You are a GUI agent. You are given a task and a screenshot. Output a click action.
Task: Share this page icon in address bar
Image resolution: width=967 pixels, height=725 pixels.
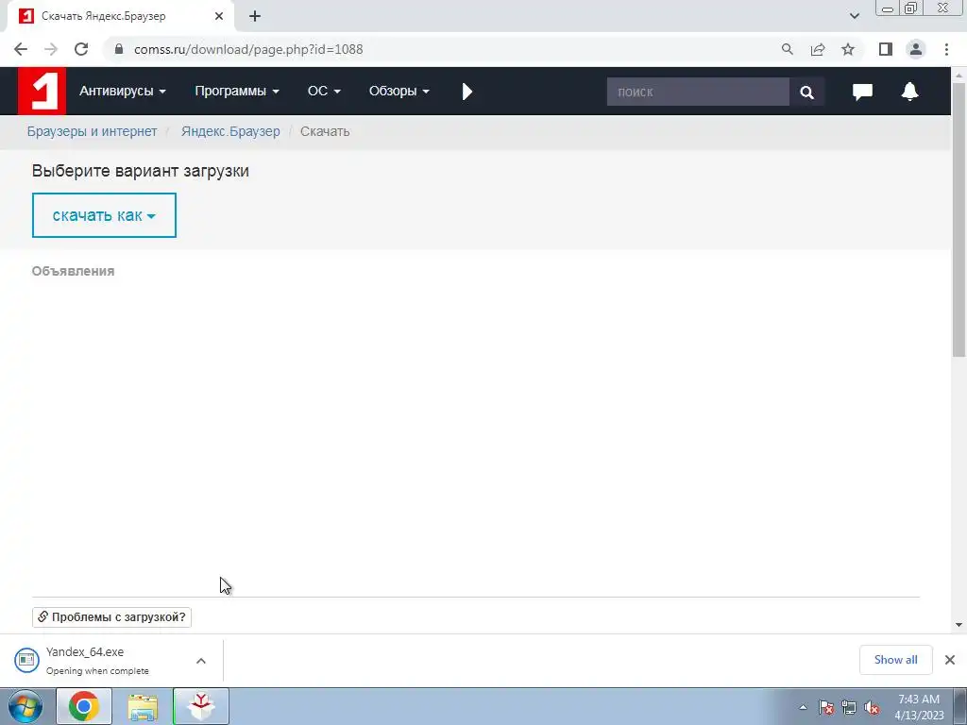tap(818, 49)
